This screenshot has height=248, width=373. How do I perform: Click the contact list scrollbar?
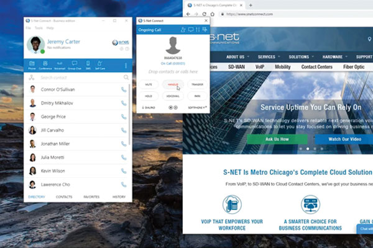tap(130, 114)
